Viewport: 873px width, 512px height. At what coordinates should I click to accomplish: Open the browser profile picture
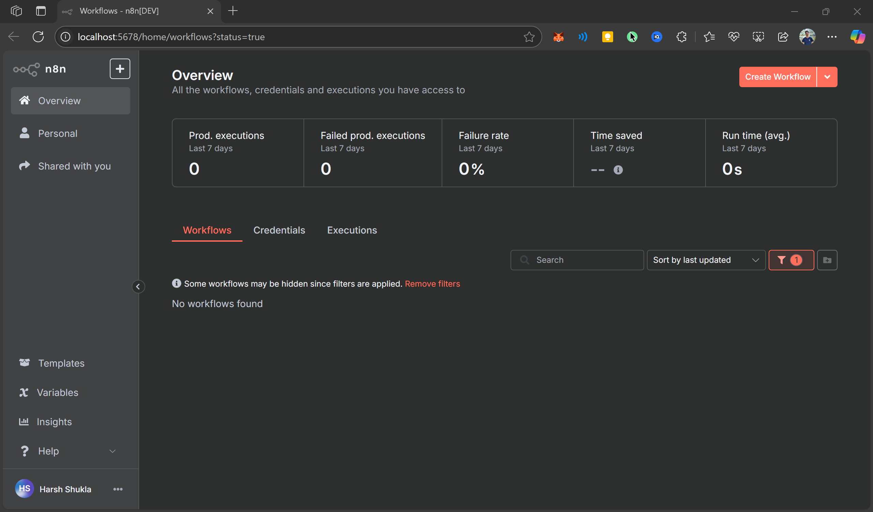pos(807,37)
